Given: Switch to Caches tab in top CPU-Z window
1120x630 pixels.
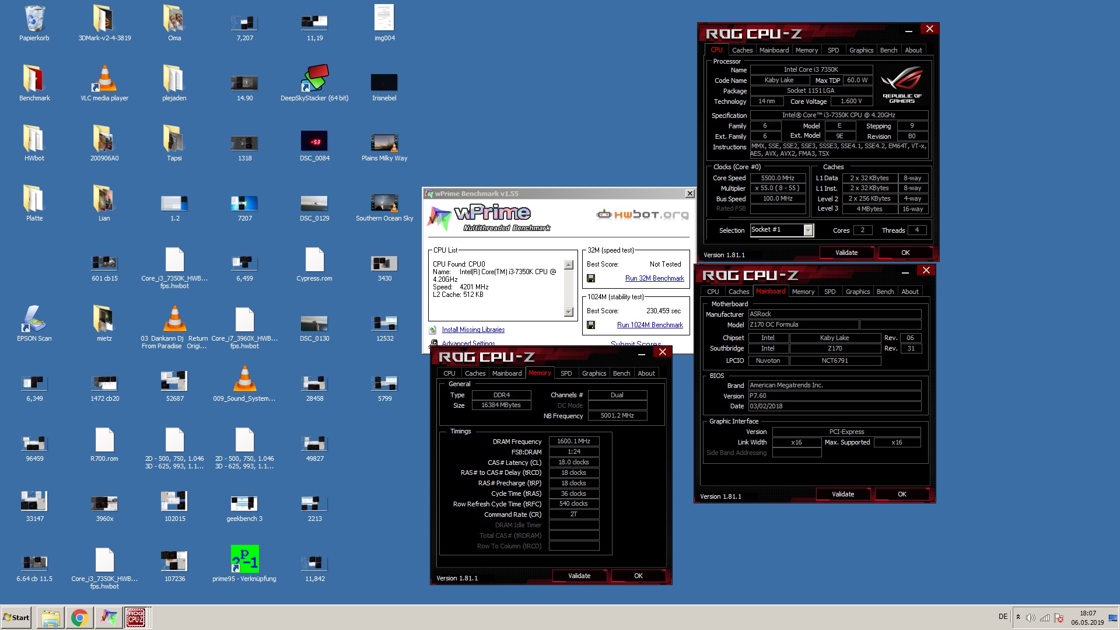Looking at the screenshot, I should coord(742,50).
